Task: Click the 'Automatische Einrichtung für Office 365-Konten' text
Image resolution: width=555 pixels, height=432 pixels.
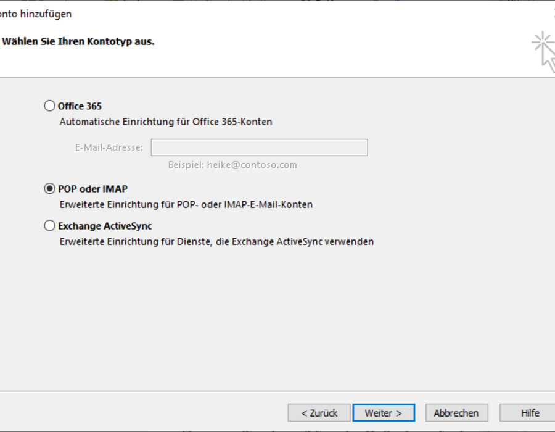Action: coord(166,122)
